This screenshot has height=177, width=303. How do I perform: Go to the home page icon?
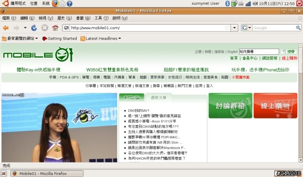(x=55, y=28)
